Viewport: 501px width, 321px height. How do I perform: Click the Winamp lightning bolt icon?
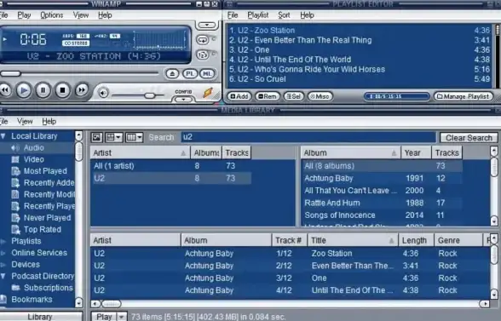point(208,92)
